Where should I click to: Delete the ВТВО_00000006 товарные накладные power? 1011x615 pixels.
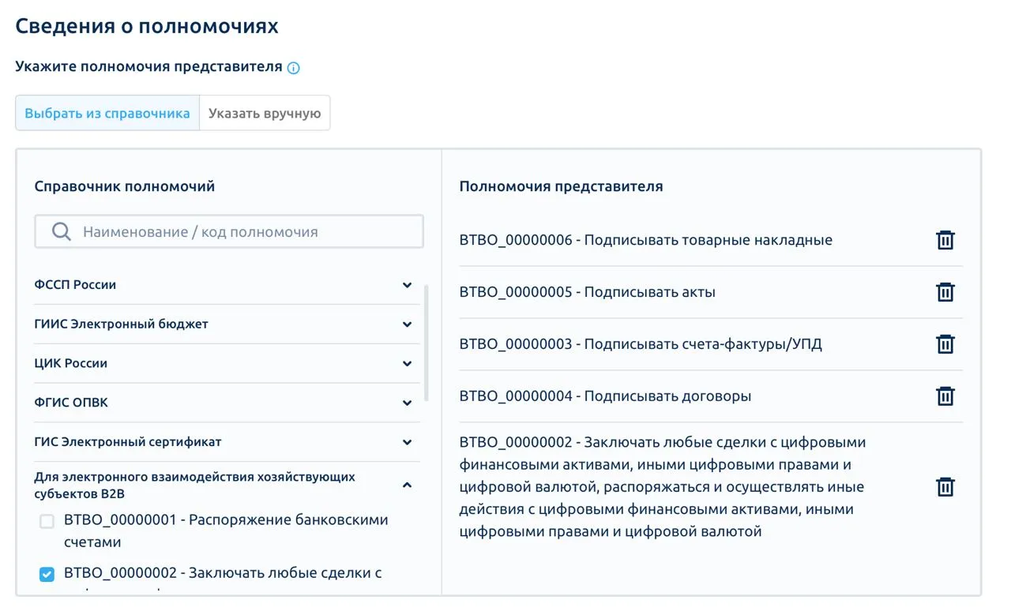point(945,240)
